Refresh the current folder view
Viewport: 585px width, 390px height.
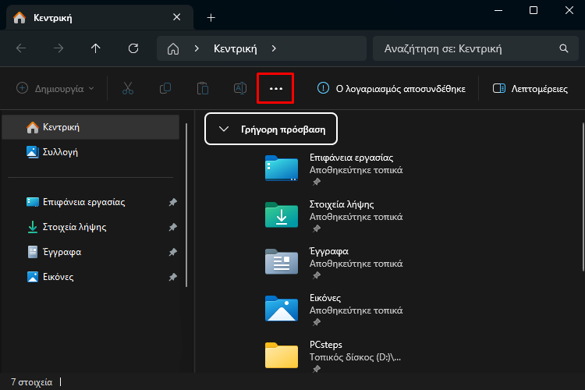(133, 48)
